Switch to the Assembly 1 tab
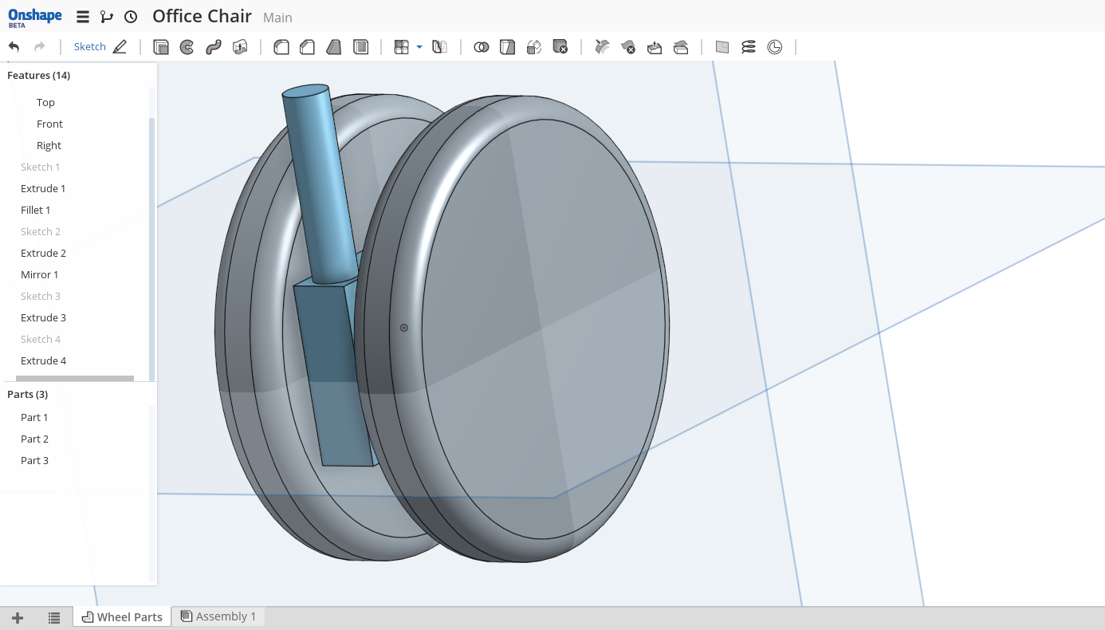Viewport: 1105px width, 630px height. (x=218, y=616)
